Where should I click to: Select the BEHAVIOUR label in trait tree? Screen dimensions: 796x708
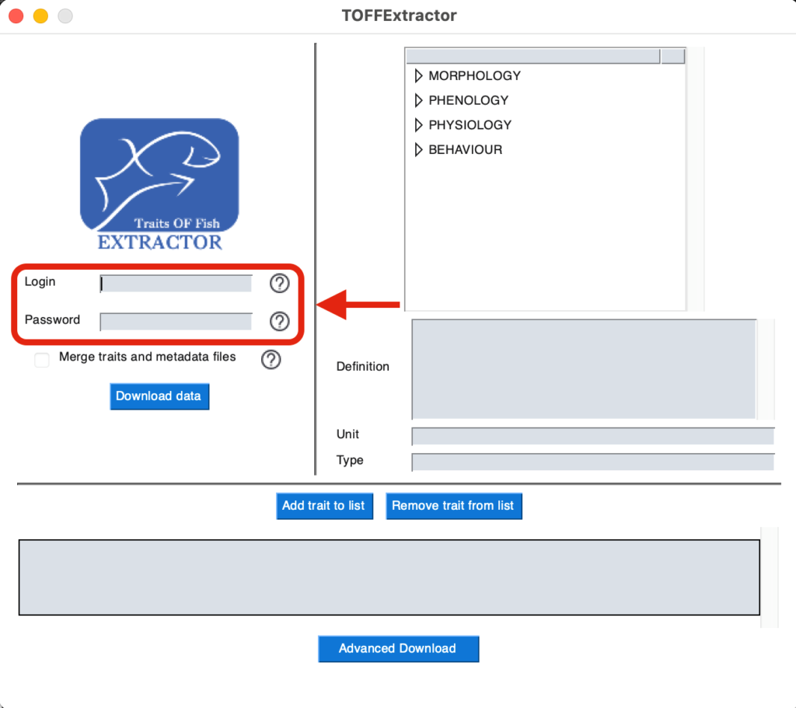pyautogui.click(x=465, y=150)
